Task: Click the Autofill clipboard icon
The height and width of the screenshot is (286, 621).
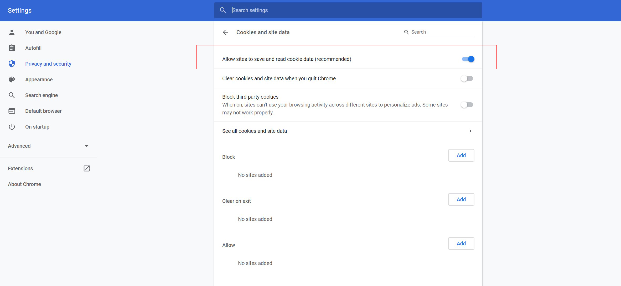Action: click(x=12, y=48)
